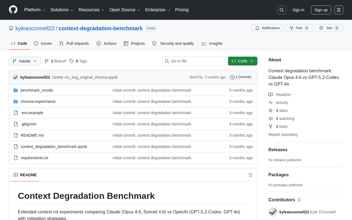Click the README.md file icon
352x220 pixels.
coord(16,135)
